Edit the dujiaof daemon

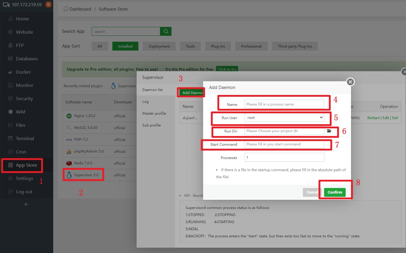pos(386,118)
